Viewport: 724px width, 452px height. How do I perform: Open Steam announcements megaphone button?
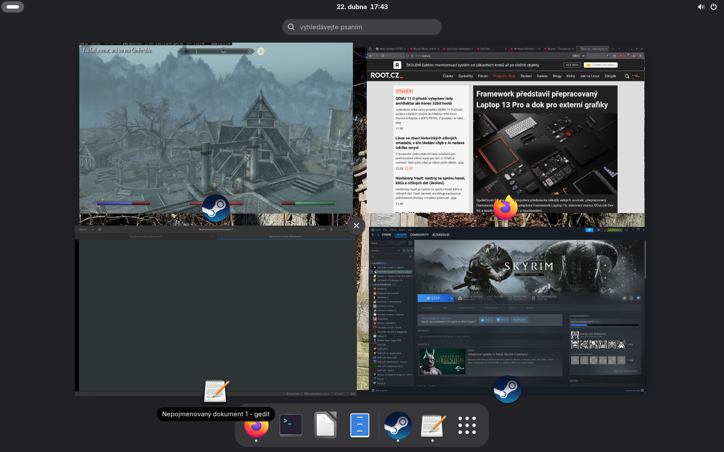click(x=589, y=230)
